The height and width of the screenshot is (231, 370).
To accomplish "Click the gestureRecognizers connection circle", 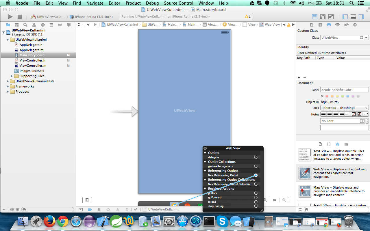I will (x=256, y=166).
